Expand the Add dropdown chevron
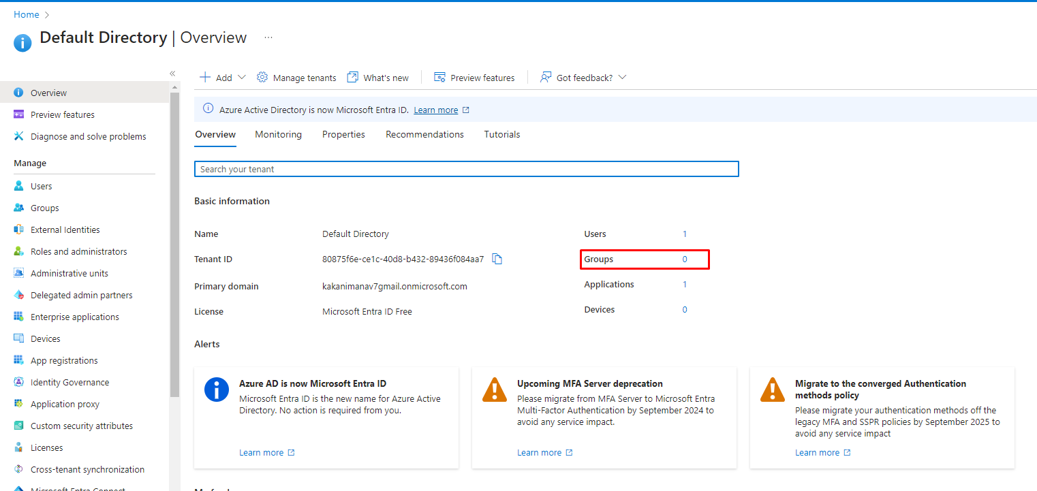Image resolution: width=1037 pixels, height=491 pixels. point(242,77)
